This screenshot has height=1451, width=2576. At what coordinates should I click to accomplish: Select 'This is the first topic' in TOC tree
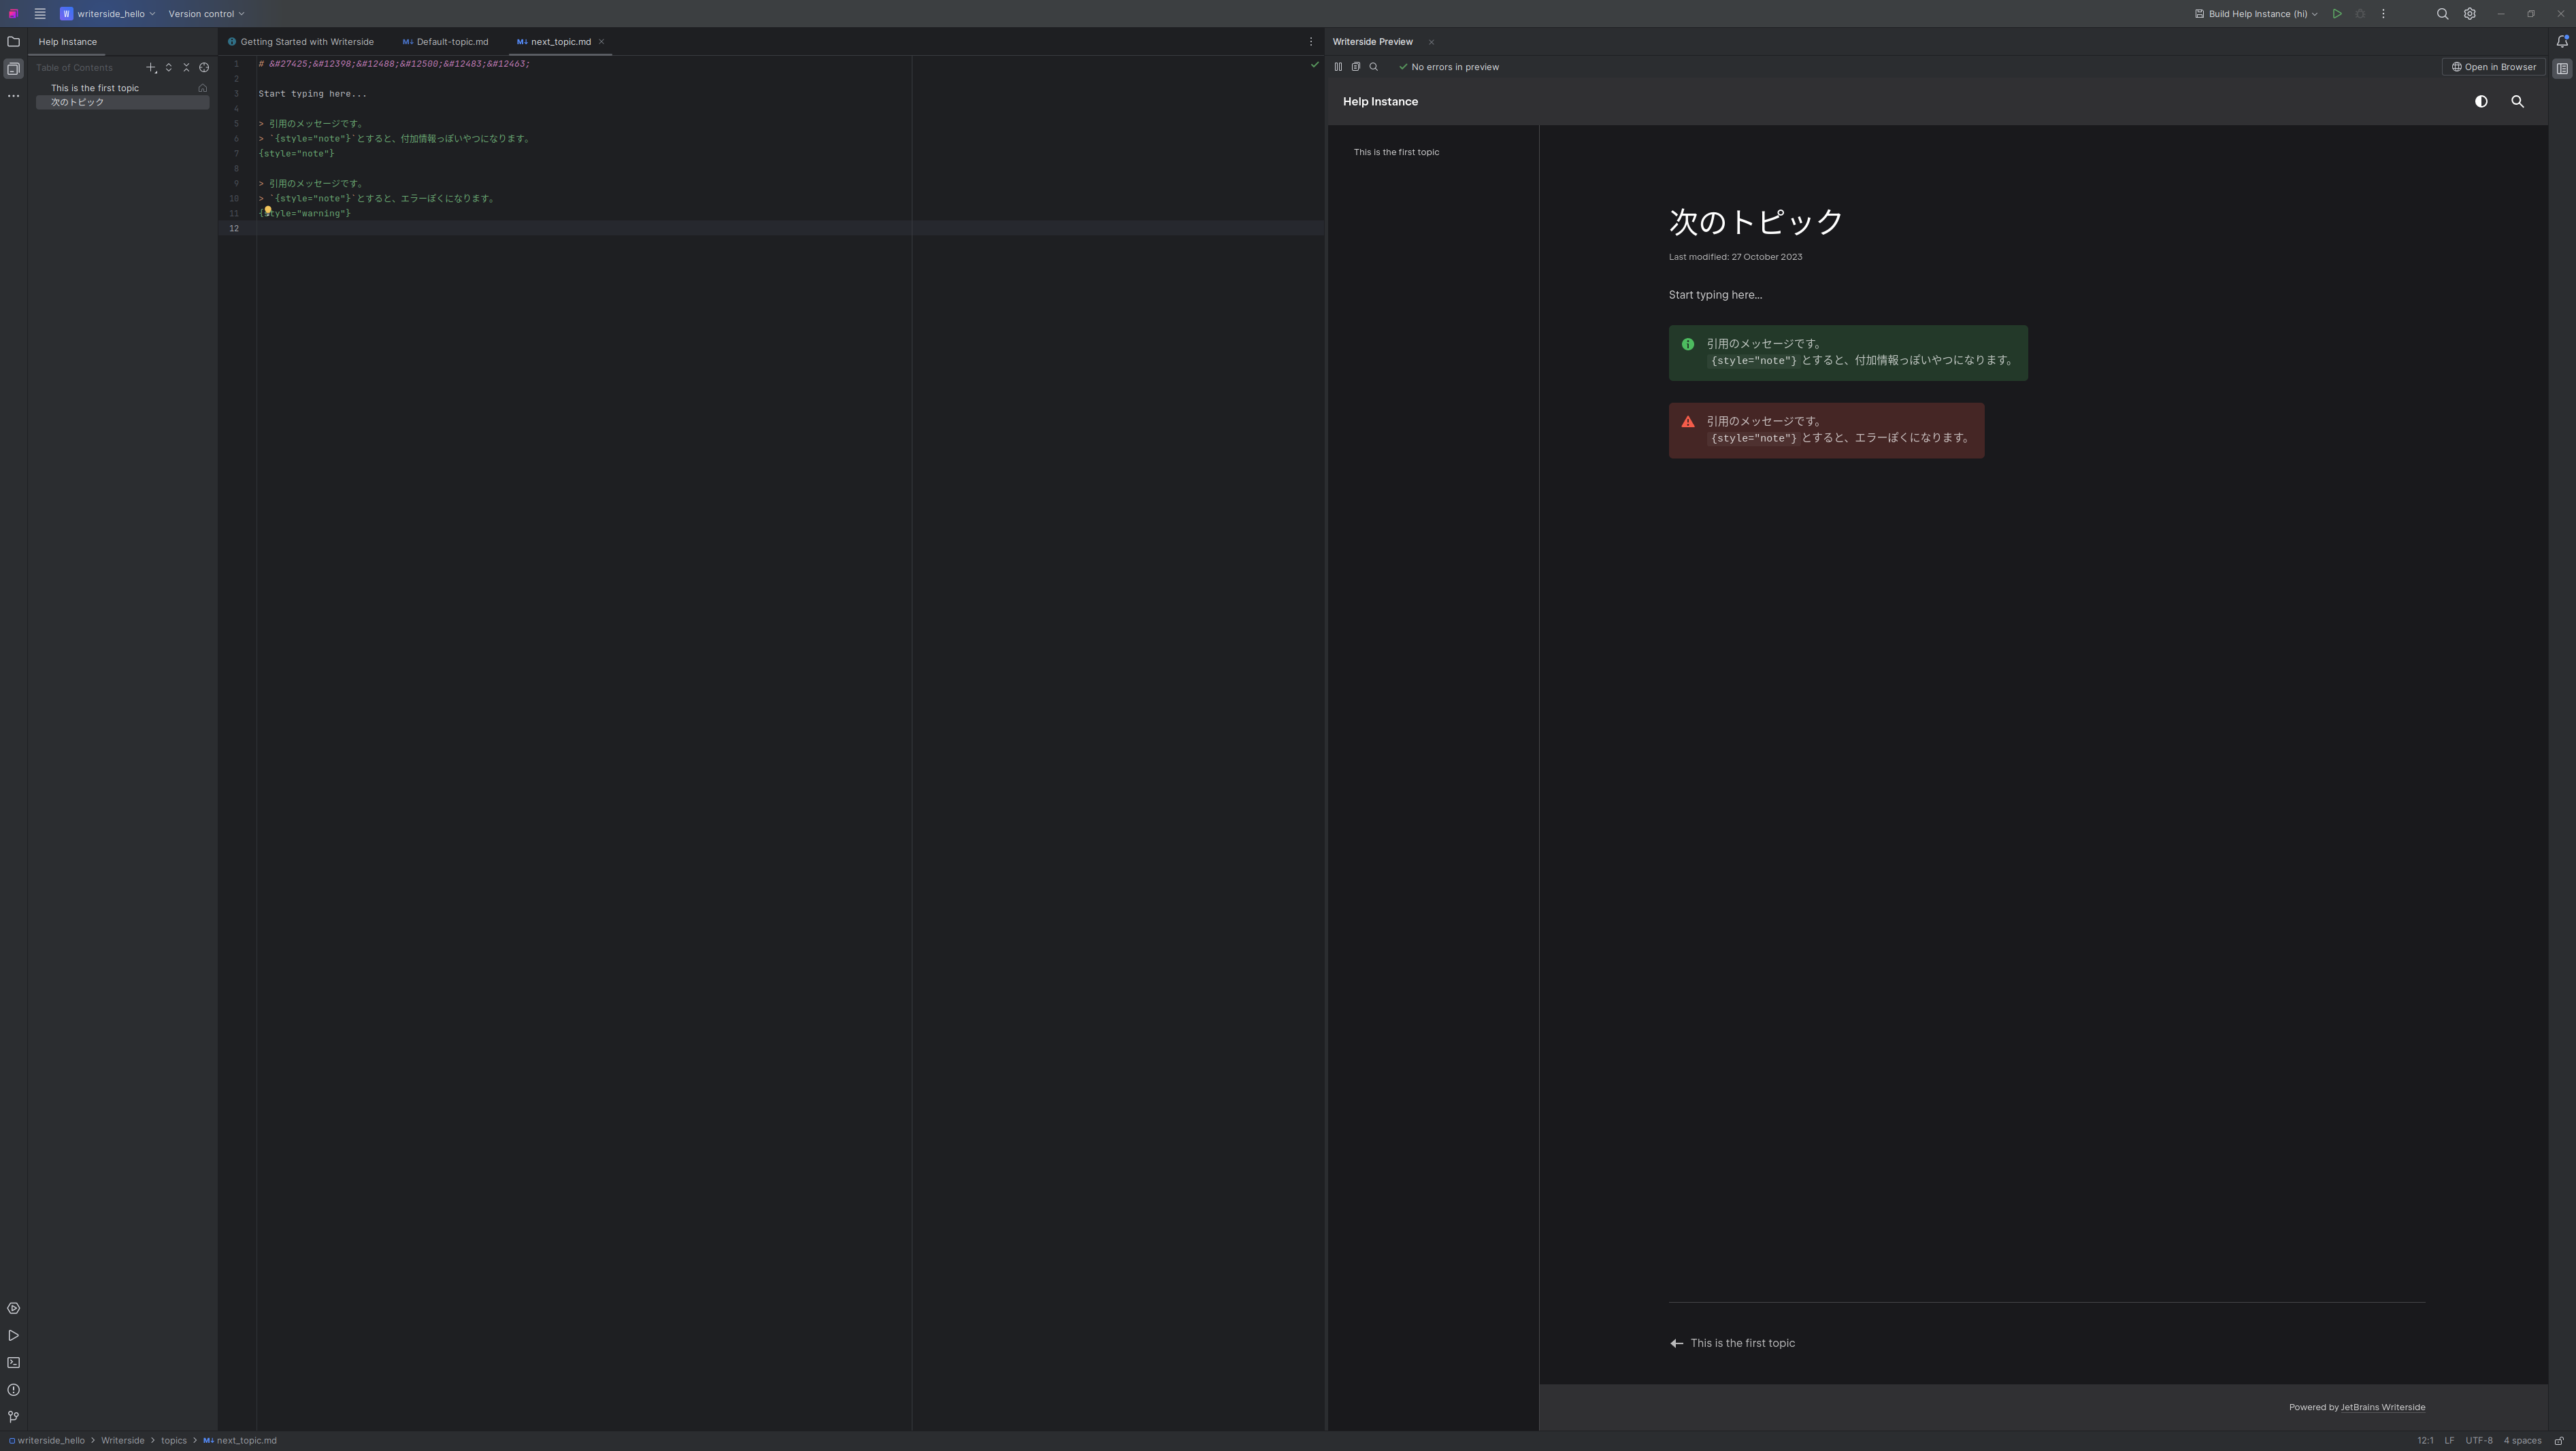coord(95,88)
